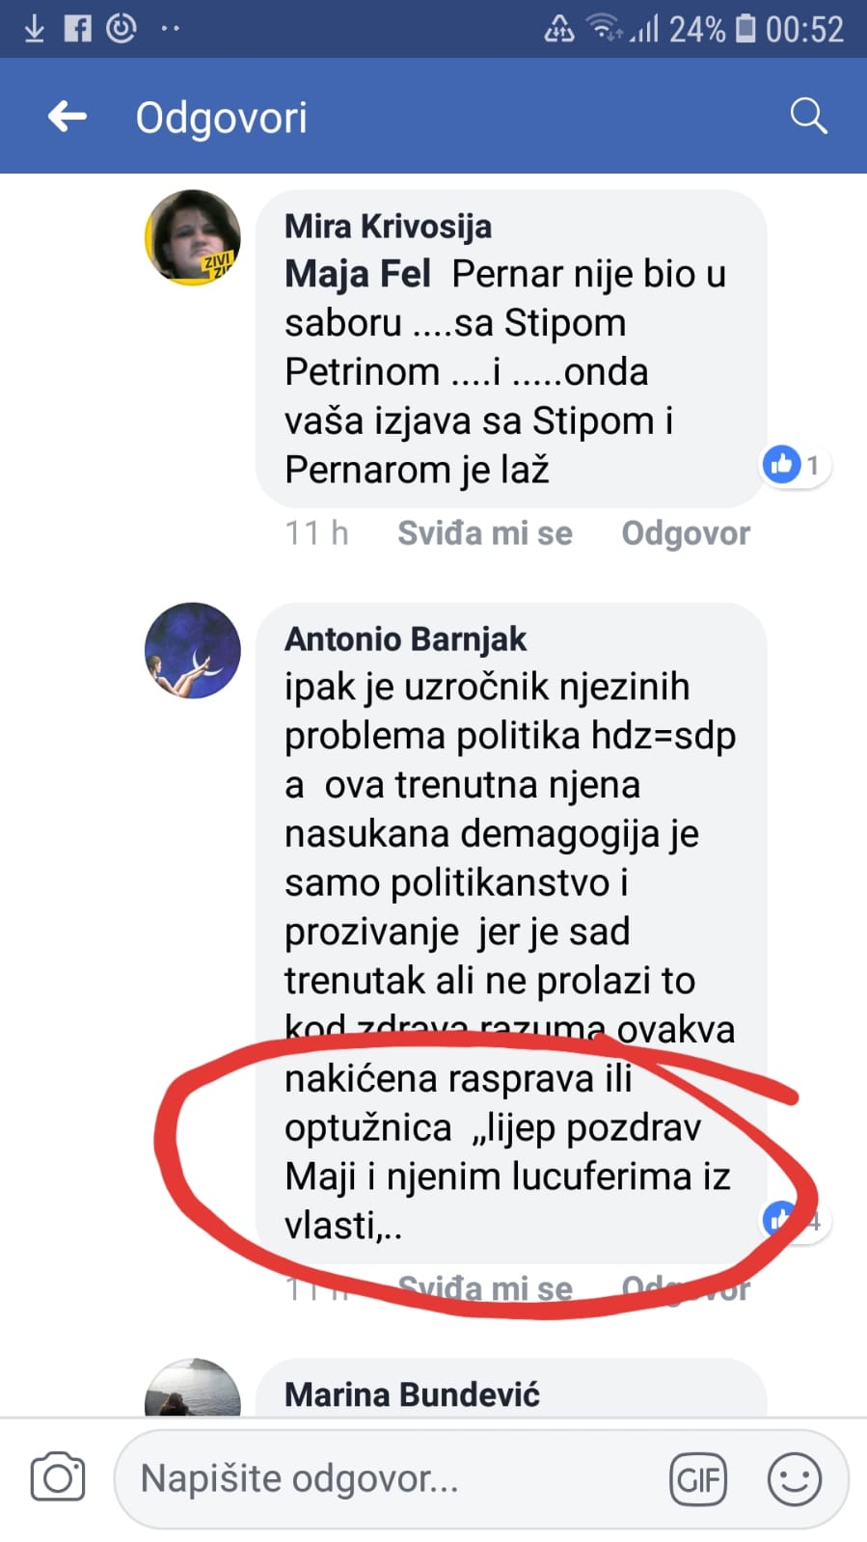The width and height of the screenshot is (867, 1542).
Task: Open the tagged 'Maja Fel' profile link
Action: click(358, 275)
